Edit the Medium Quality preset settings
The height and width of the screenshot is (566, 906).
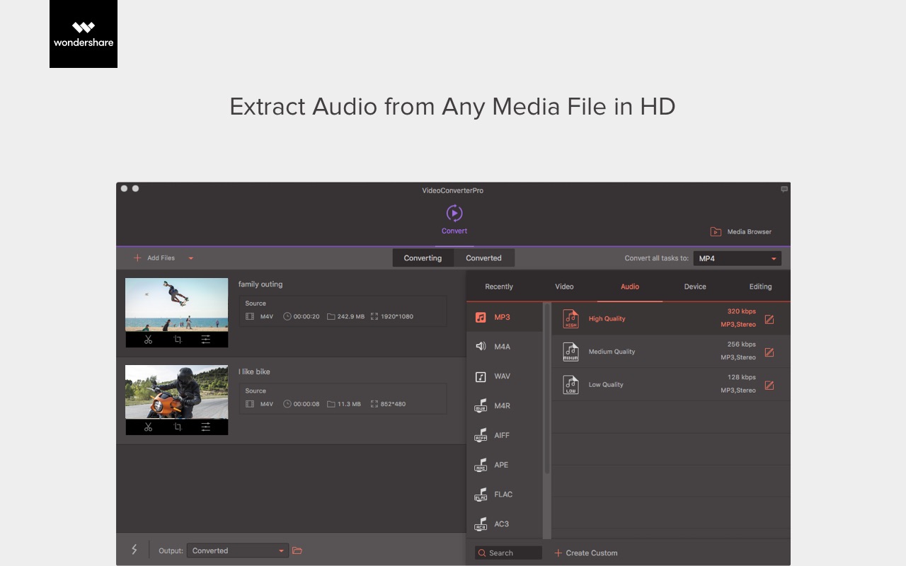(769, 352)
